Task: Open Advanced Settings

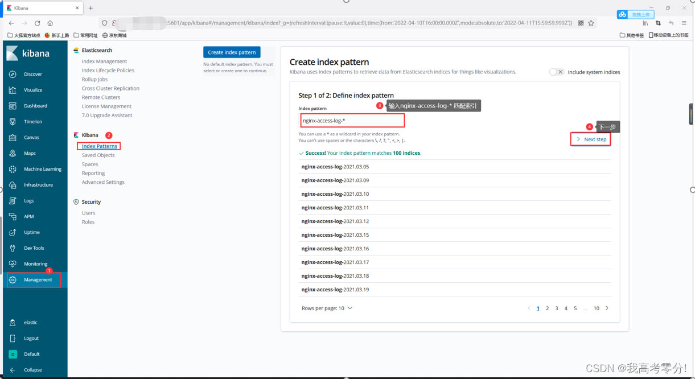Action: 103,182
